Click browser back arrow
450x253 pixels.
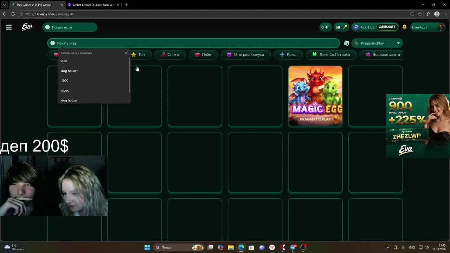(x=5, y=14)
